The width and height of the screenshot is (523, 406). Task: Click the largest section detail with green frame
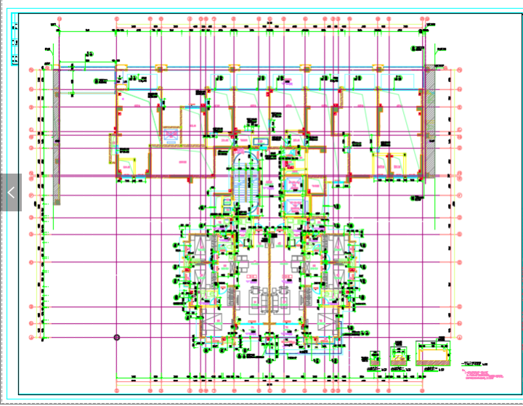(x=433, y=353)
